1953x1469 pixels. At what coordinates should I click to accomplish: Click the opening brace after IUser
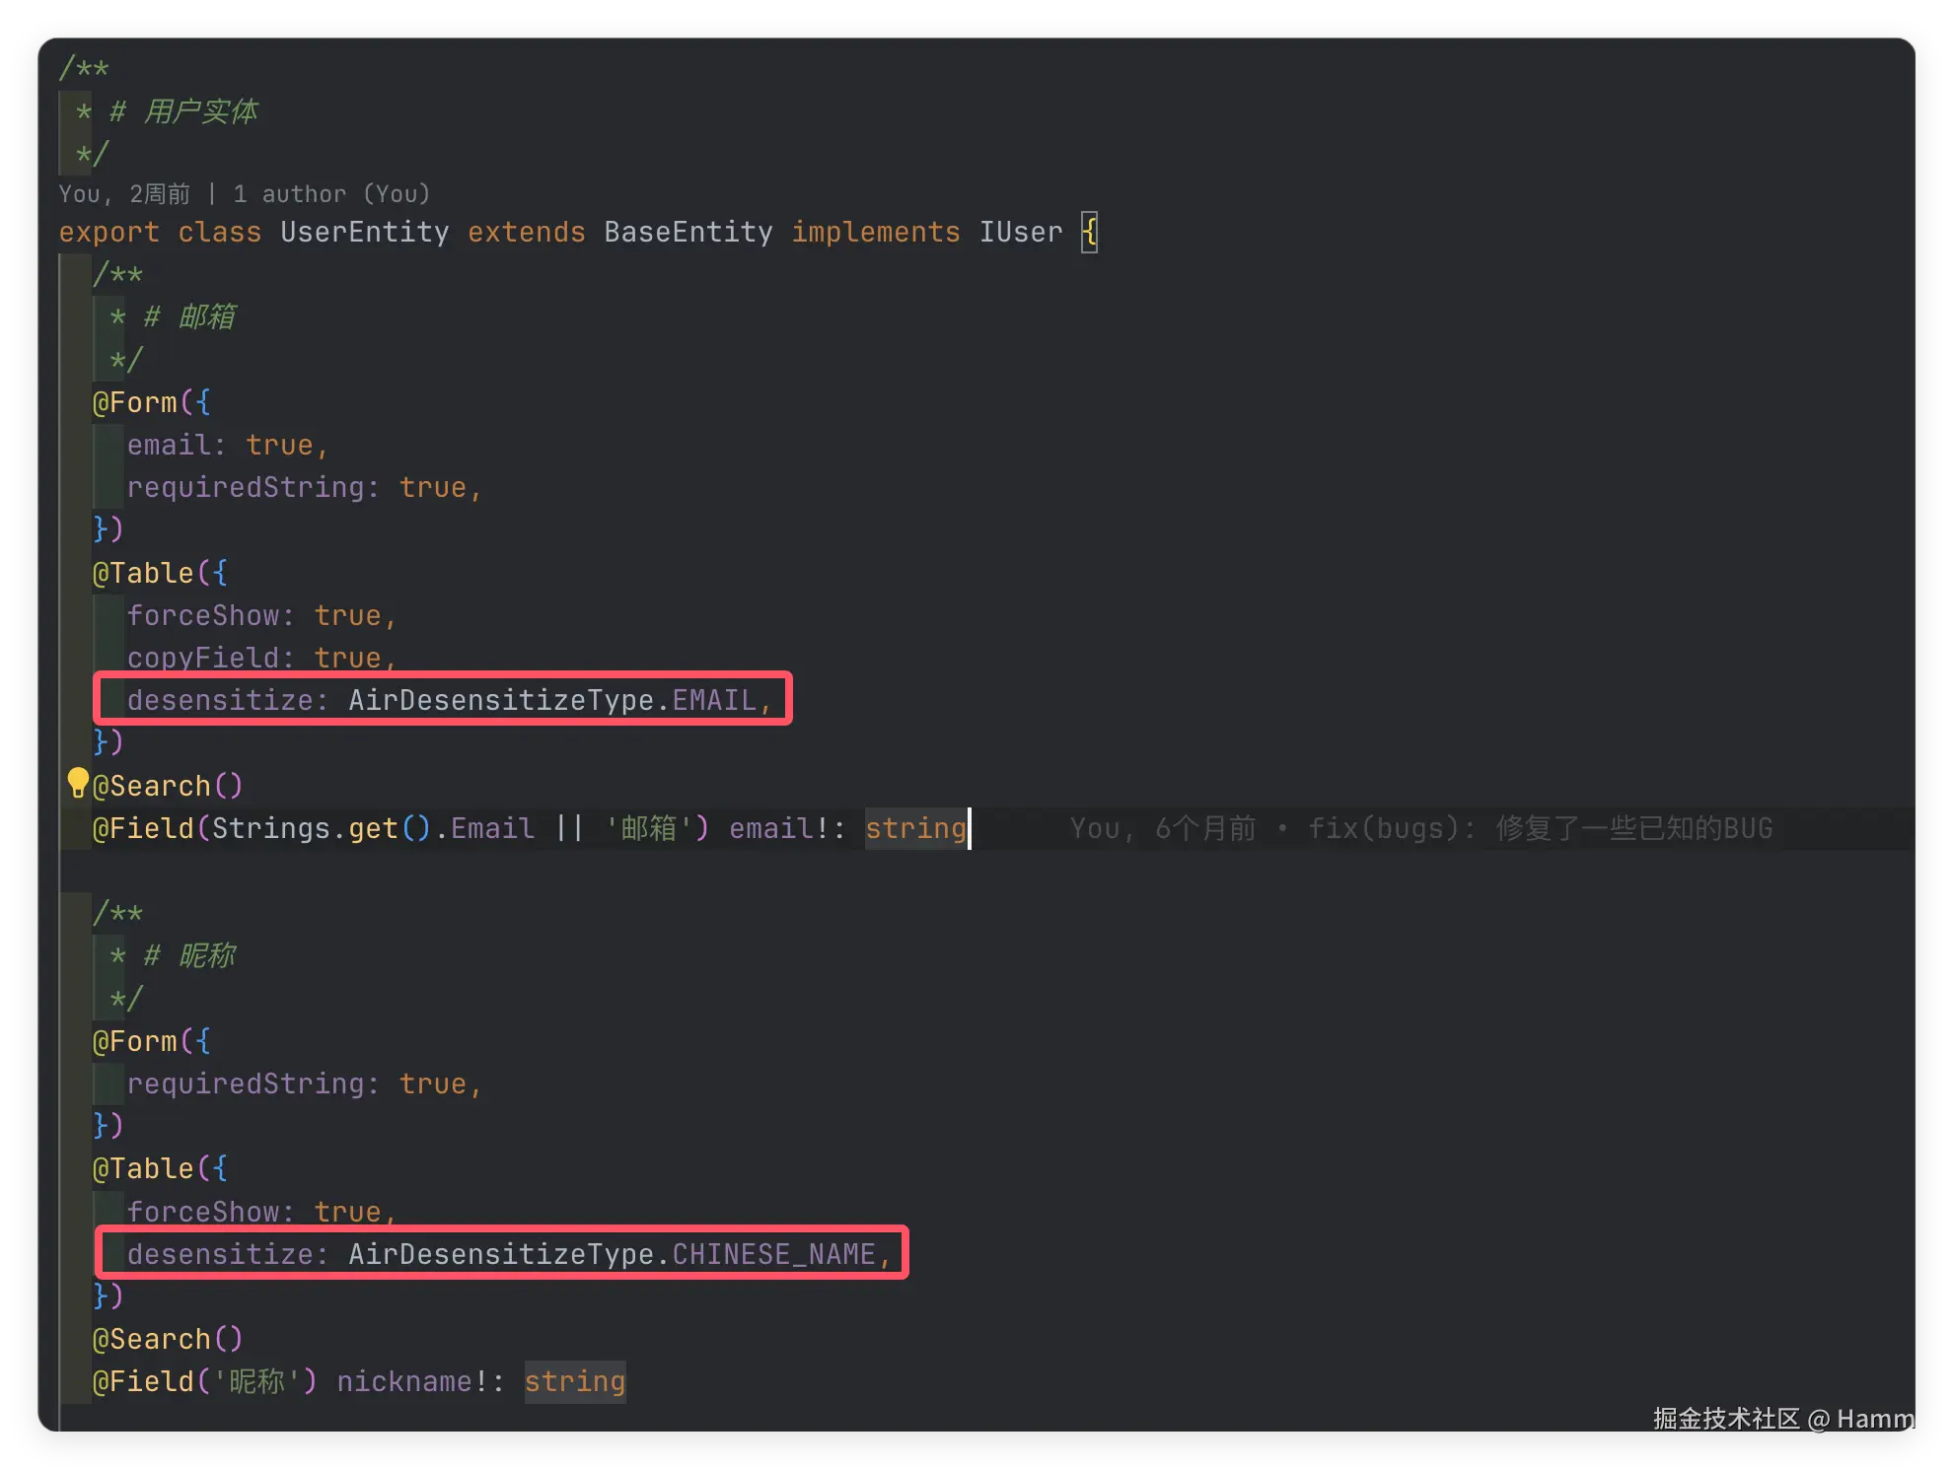(1089, 233)
